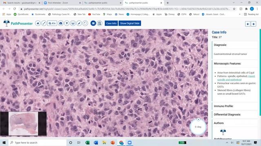Take a snapshot with camera icon

pyautogui.click(x=61, y=24)
